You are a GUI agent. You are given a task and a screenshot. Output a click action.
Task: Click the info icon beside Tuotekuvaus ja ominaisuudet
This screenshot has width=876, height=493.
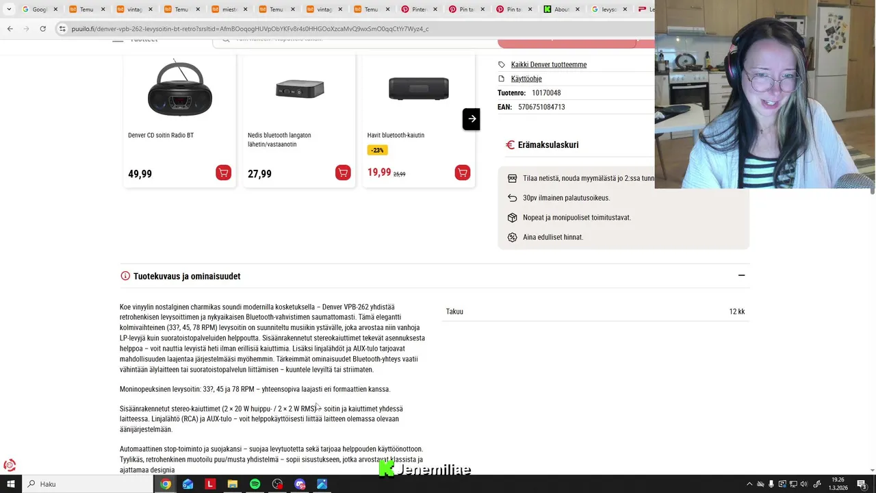(125, 276)
